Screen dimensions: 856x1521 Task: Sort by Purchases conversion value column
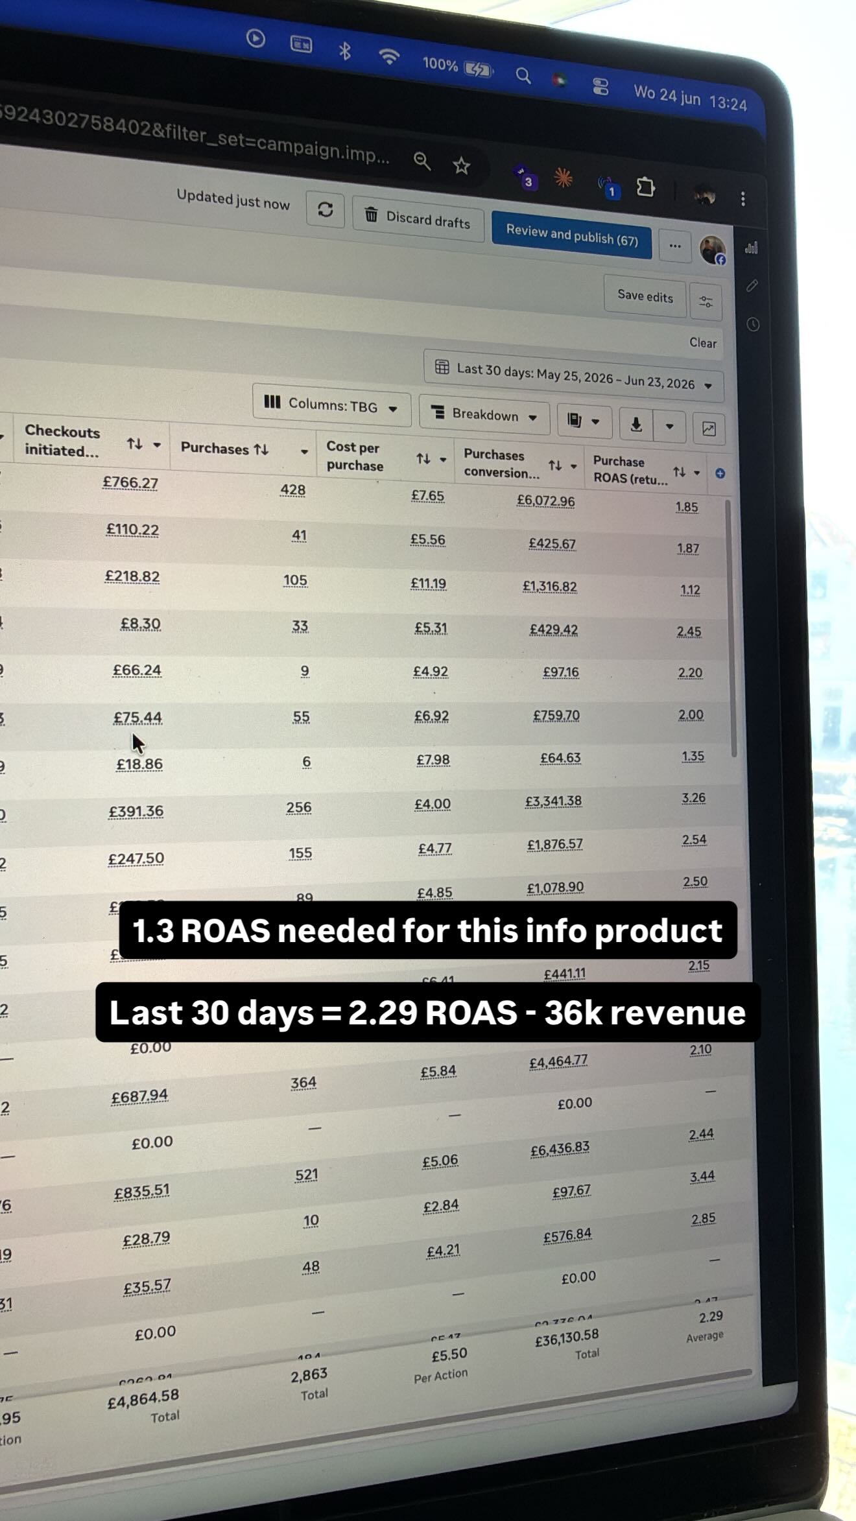[x=555, y=465]
